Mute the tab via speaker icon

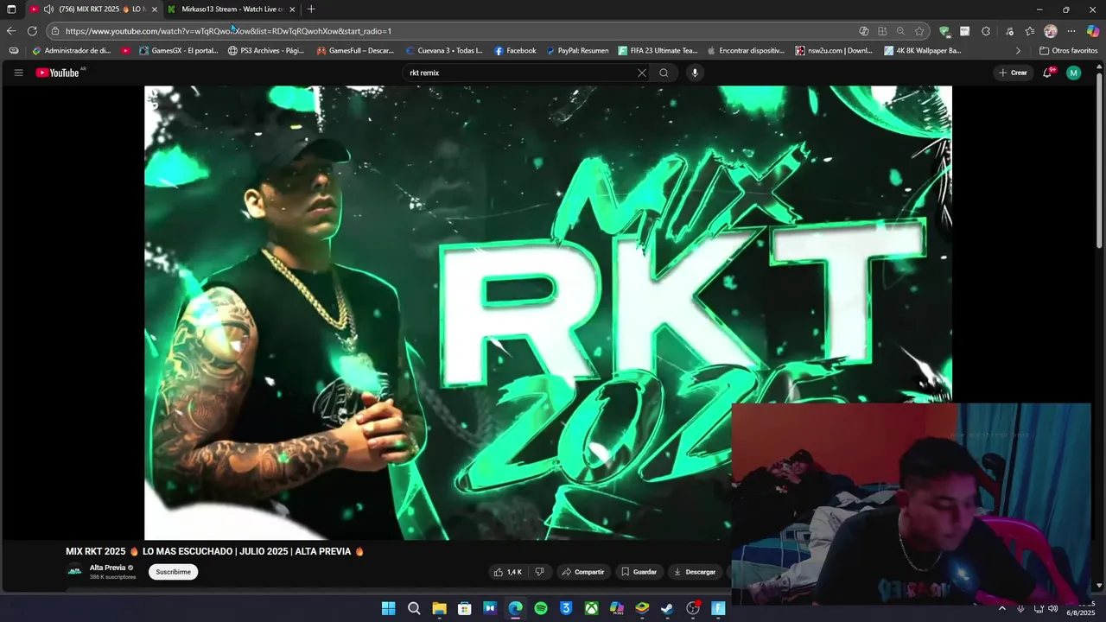coord(48,10)
